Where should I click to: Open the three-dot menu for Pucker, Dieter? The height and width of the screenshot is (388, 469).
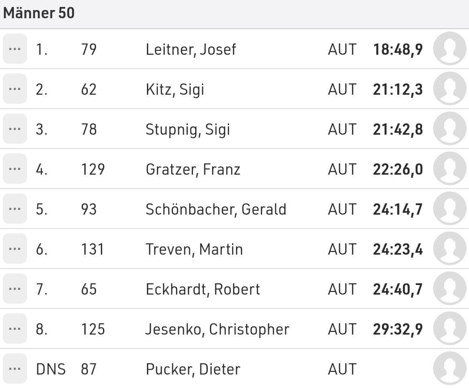click(x=15, y=368)
